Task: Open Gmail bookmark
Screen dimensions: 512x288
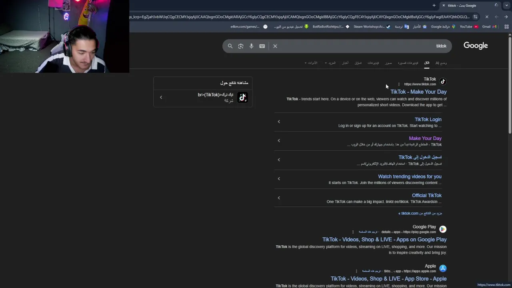Action: point(489,27)
